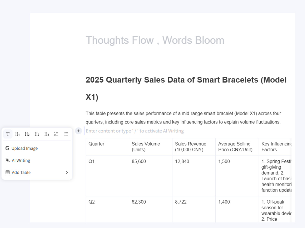
Task: Click the Q1 sales revenue cell 12,840
Action: (194, 176)
